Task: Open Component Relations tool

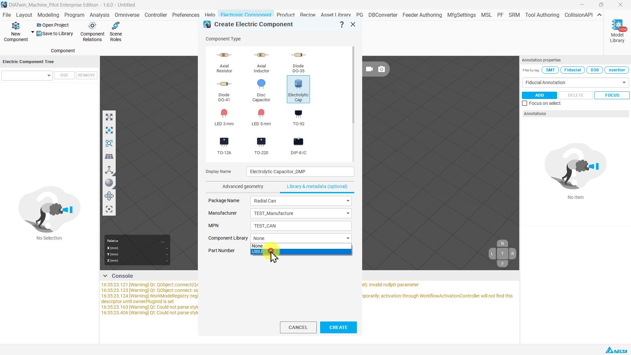Action: (x=92, y=32)
